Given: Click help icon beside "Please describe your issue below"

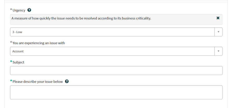Looking at the screenshot, I should pos(67,81).
